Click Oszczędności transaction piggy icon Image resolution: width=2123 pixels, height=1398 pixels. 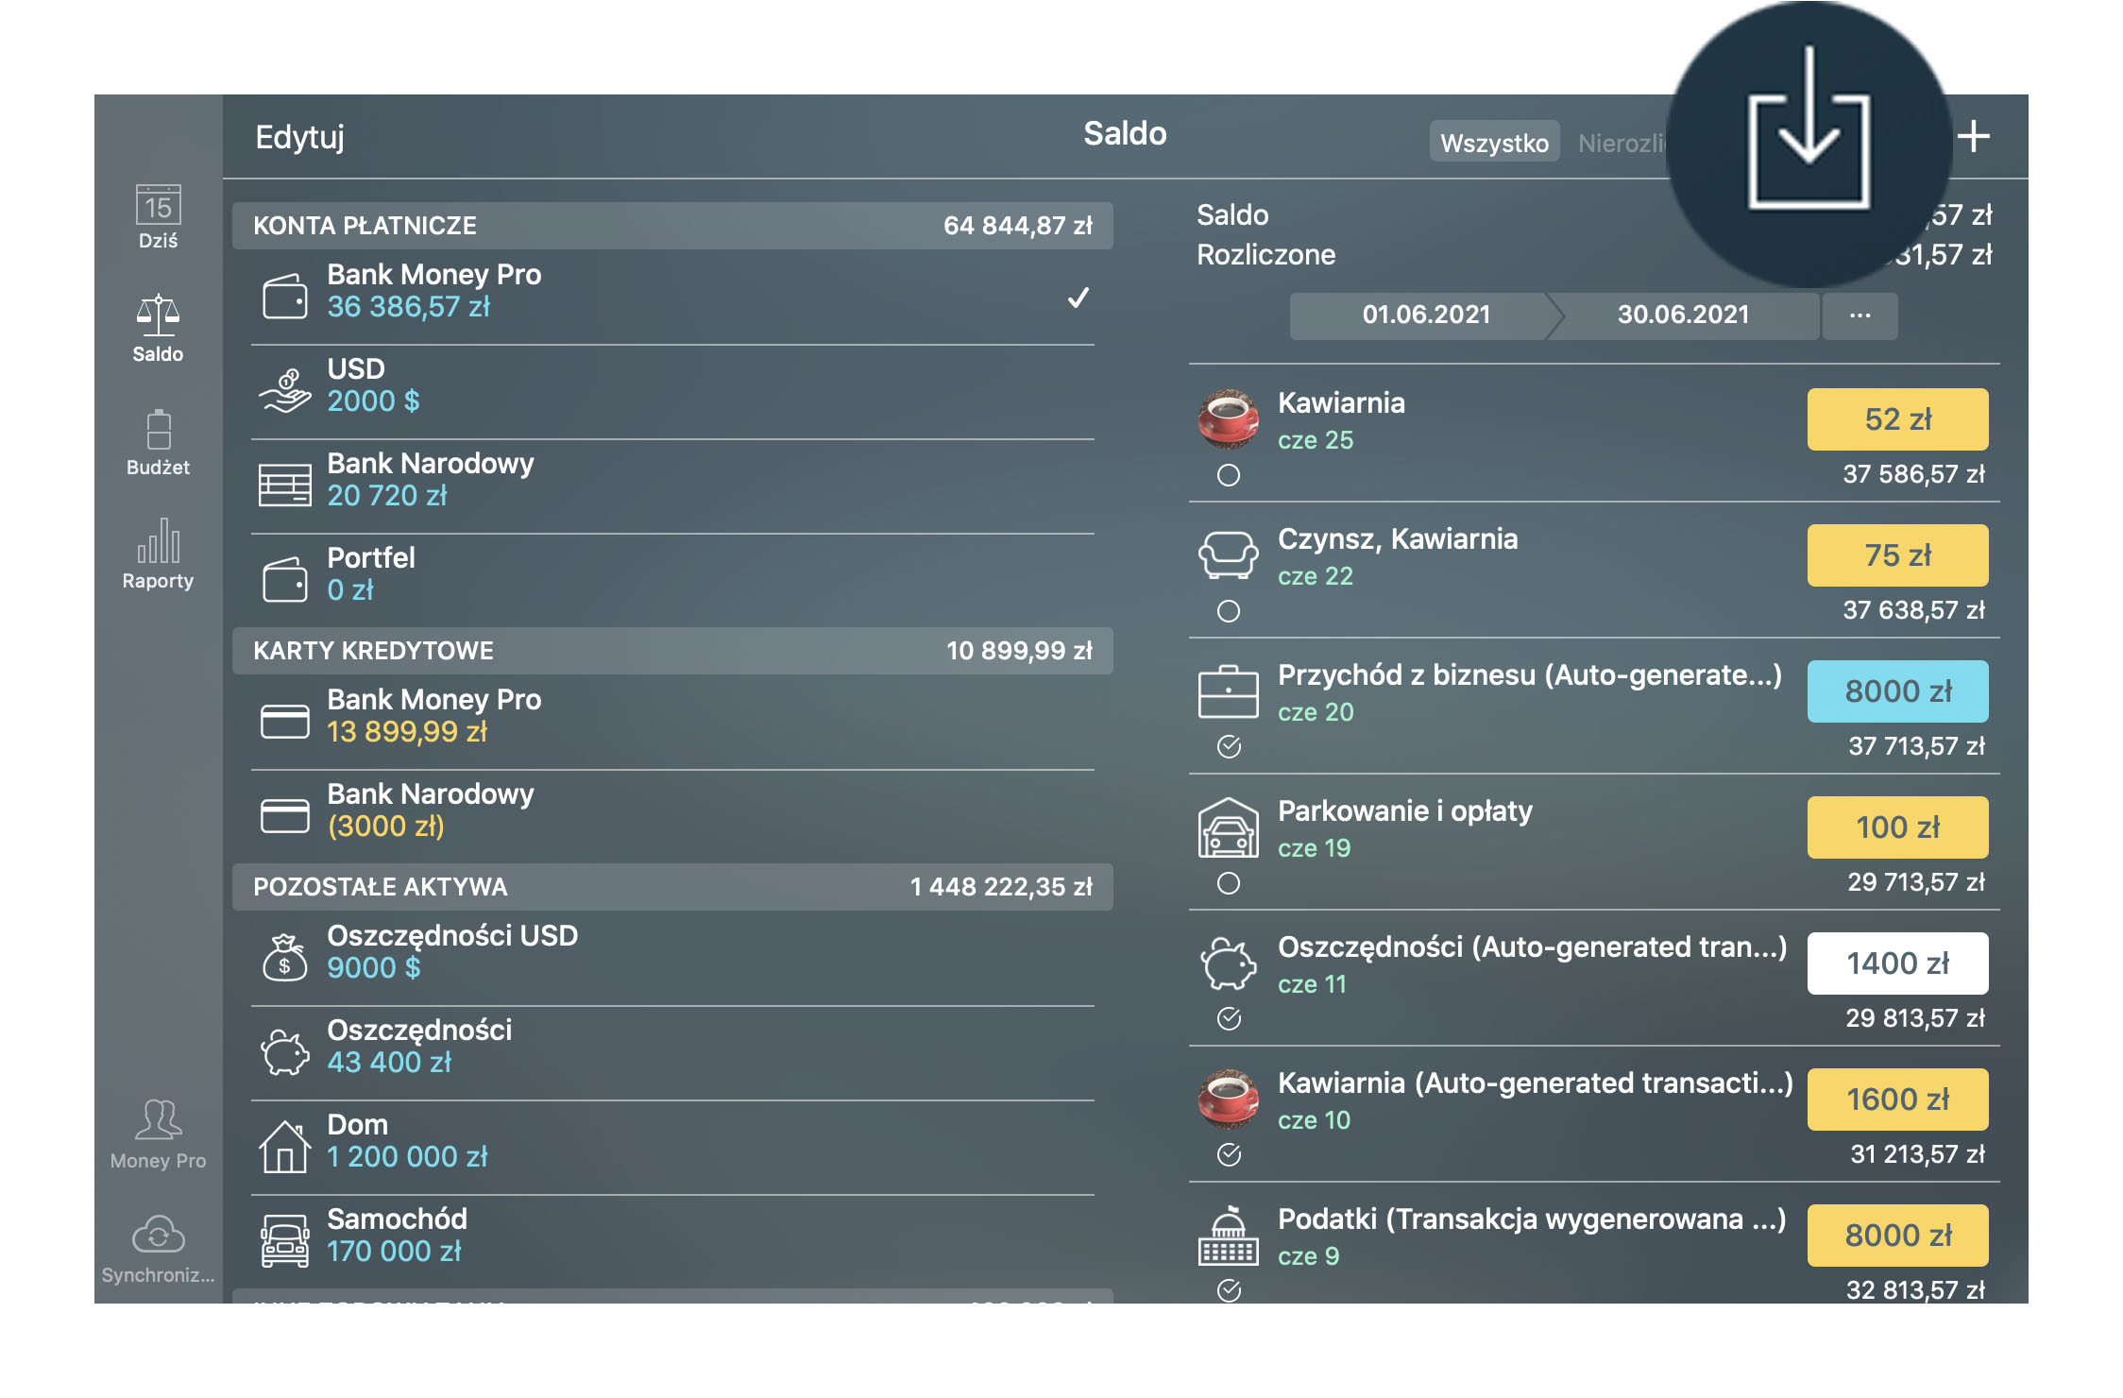(1228, 963)
